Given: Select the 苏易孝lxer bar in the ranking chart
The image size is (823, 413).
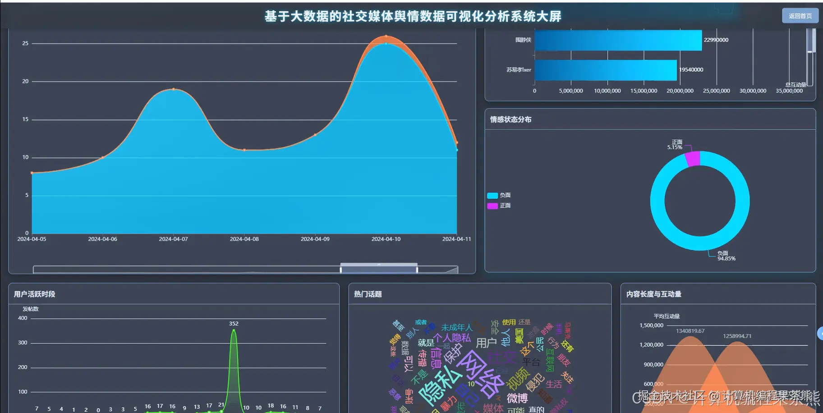Looking at the screenshot, I should tap(604, 70).
